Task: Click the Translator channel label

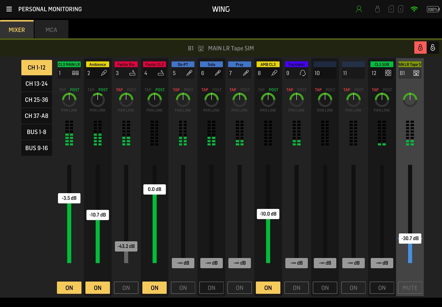Action: (x=297, y=64)
